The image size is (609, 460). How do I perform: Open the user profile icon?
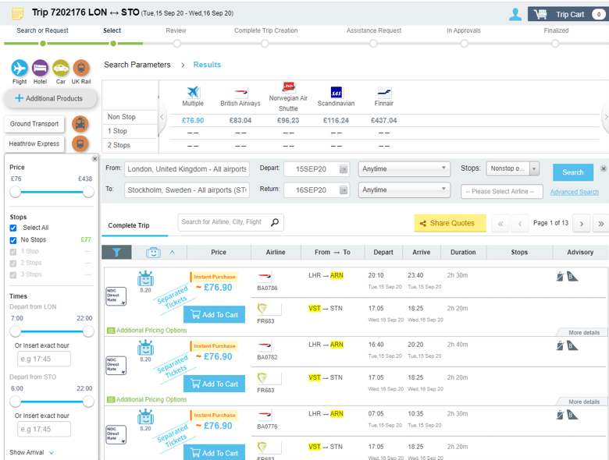(515, 14)
